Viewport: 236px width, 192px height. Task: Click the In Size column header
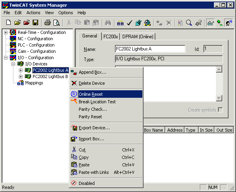pyautogui.click(x=206, y=130)
